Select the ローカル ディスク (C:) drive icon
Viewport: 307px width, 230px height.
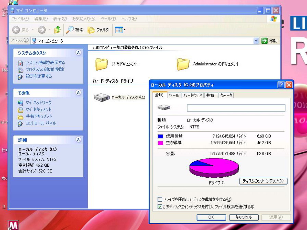point(102,97)
